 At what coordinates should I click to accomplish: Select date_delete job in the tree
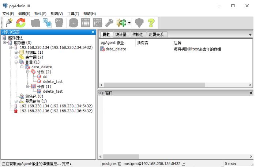click(x=42, y=67)
